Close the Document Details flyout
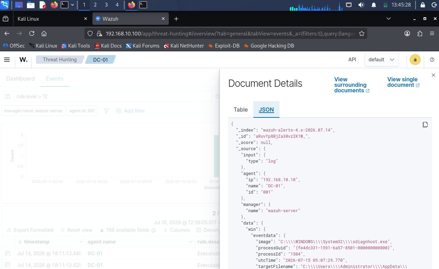Image resolution: width=439 pixels, height=269 pixels. [x=433, y=75]
